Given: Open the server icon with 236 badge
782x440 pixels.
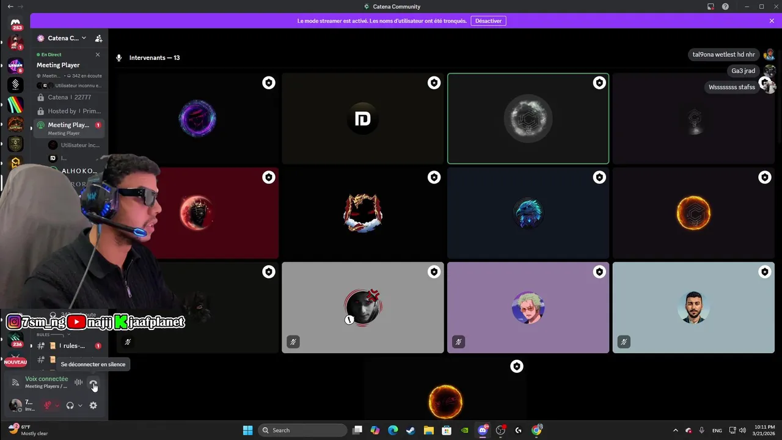Looking at the screenshot, I should [x=16, y=340].
